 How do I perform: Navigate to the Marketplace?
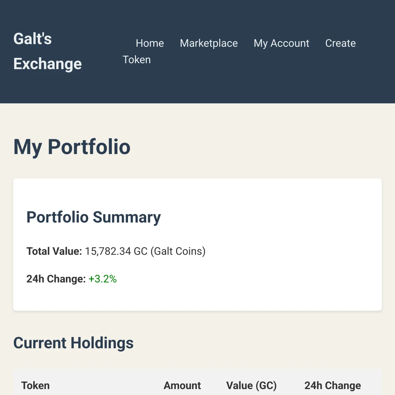209,43
